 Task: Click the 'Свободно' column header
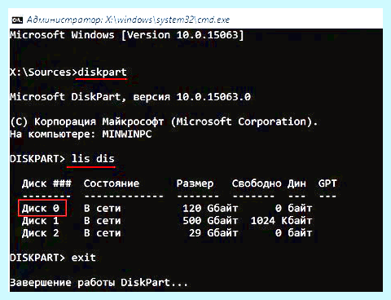257,183
